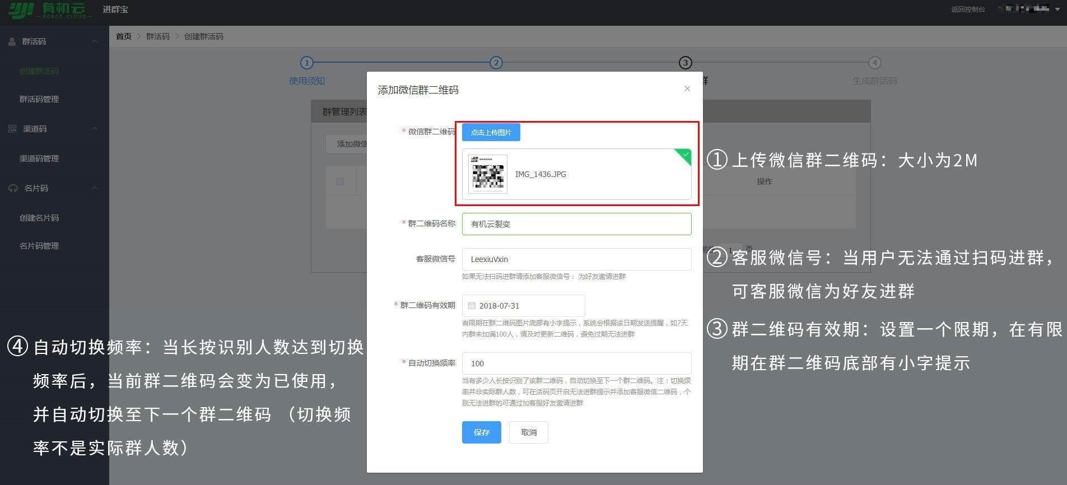Click the 操作 column header
The width and height of the screenshot is (1067, 485).
tap(765, 181)
